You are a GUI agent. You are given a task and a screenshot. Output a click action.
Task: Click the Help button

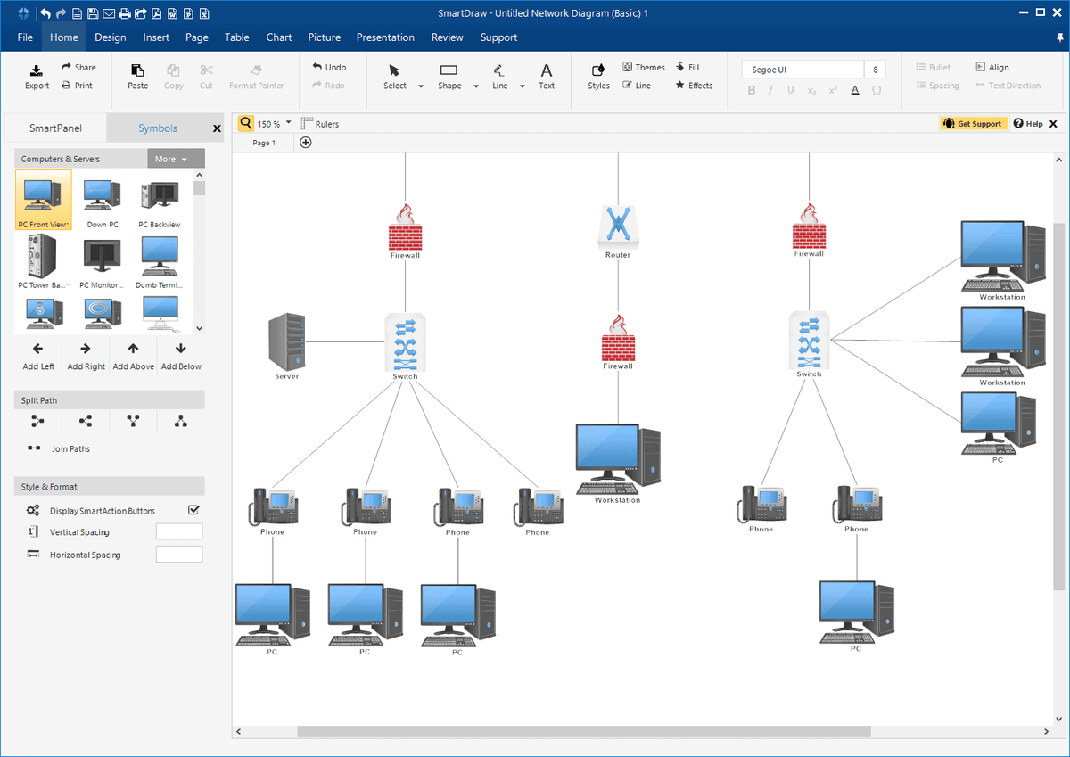click(x=1028, y=124)
